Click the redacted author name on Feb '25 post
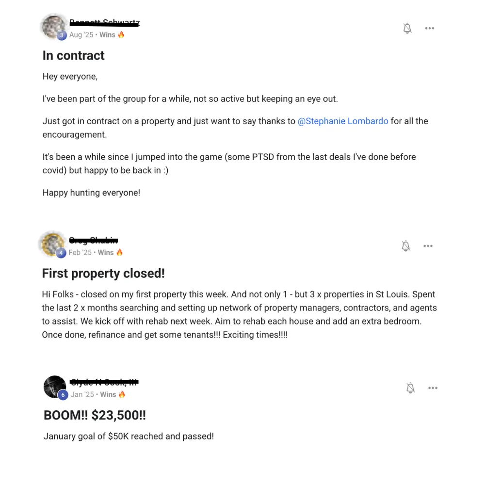The height and width of the screenshot is (485, 485). click(93, 240)
